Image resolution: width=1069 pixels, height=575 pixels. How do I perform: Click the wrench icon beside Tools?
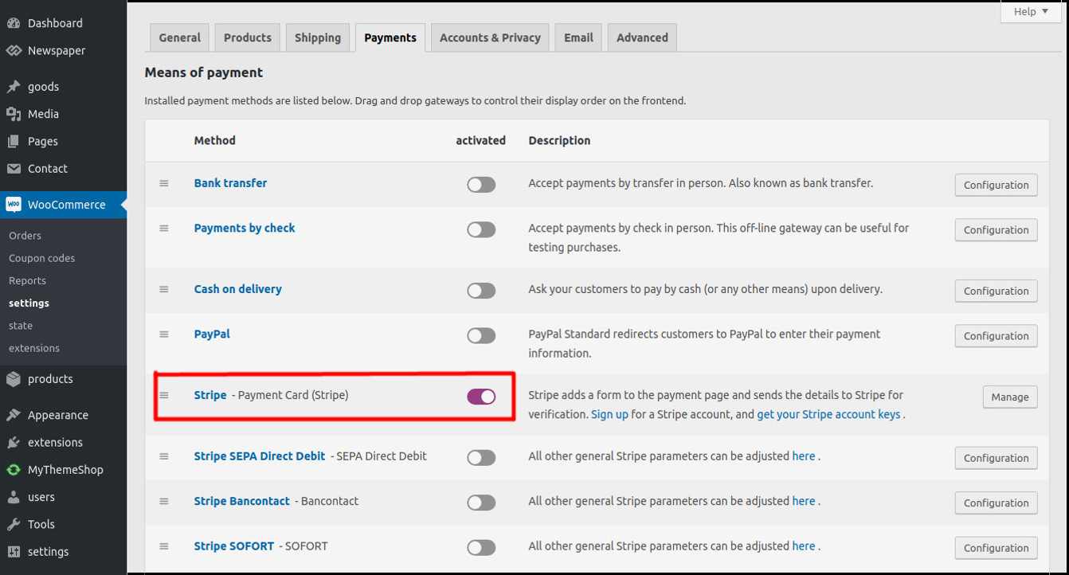pos(14,524)
